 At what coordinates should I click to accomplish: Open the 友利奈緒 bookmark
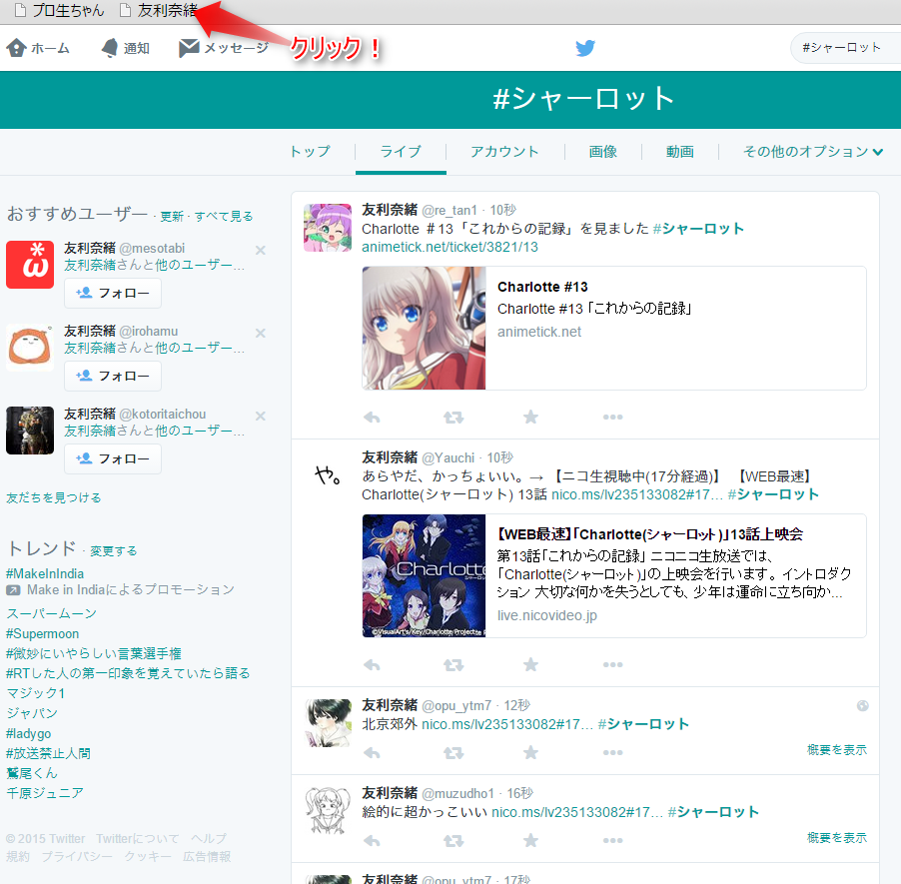(159, 10)
